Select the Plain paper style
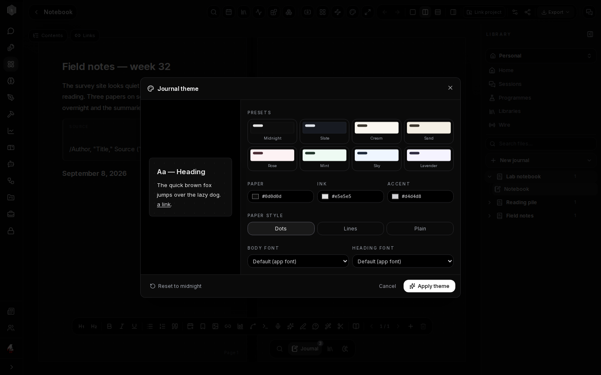Viewport: 601px width, 375px height. tap(420, 228)
